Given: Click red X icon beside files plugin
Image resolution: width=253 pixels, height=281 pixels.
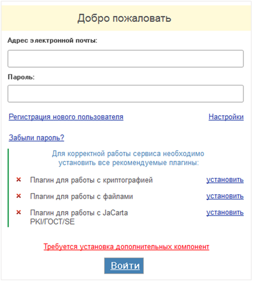Looking at the screenshot, I should [19, 196].
